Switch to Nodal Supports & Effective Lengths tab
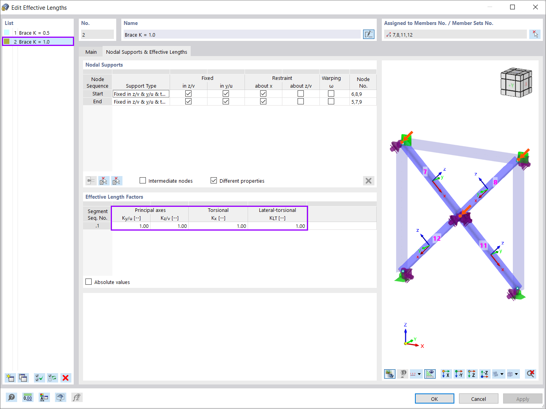 pos(147,51)
